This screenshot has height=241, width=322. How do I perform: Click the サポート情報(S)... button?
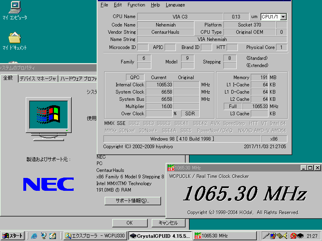click(x=133, y=201)
